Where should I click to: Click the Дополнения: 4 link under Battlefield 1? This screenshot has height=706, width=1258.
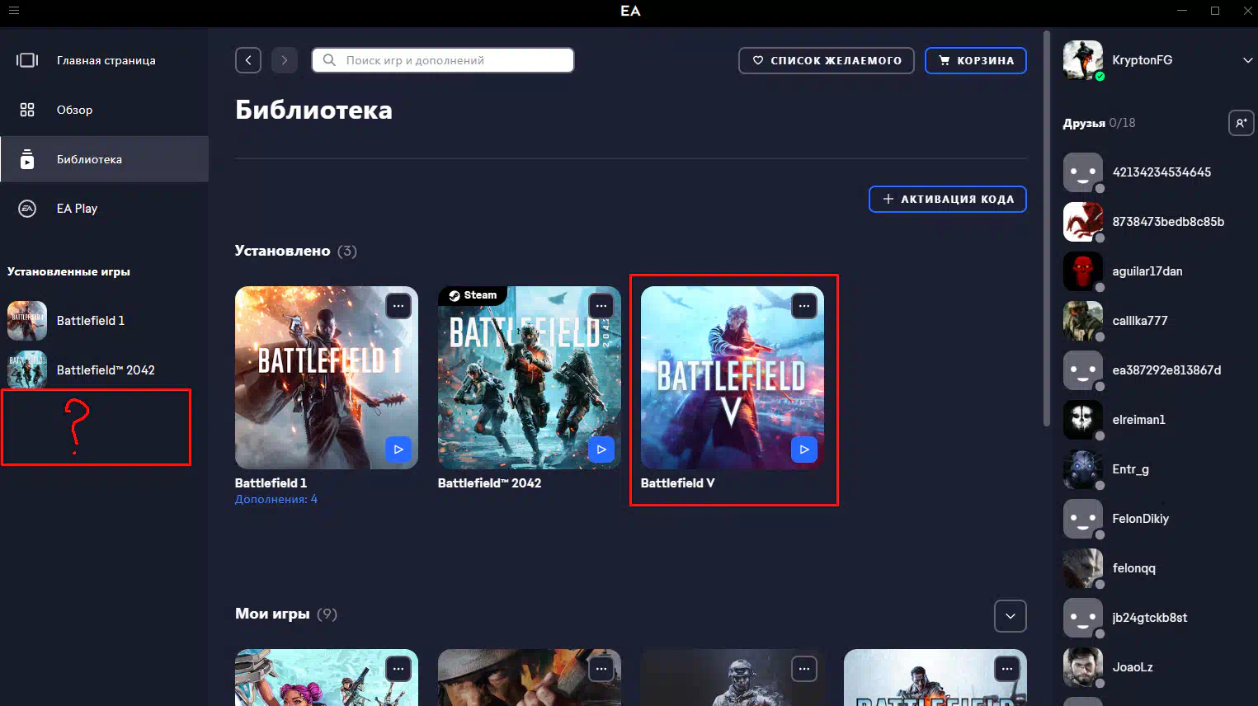tap(276, 499)
